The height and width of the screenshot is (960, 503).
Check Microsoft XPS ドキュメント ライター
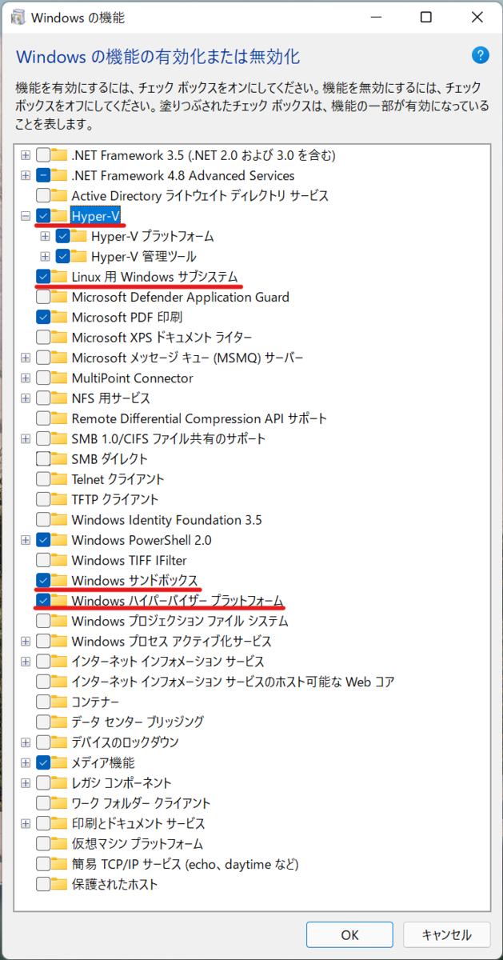(x=43, y=338)
